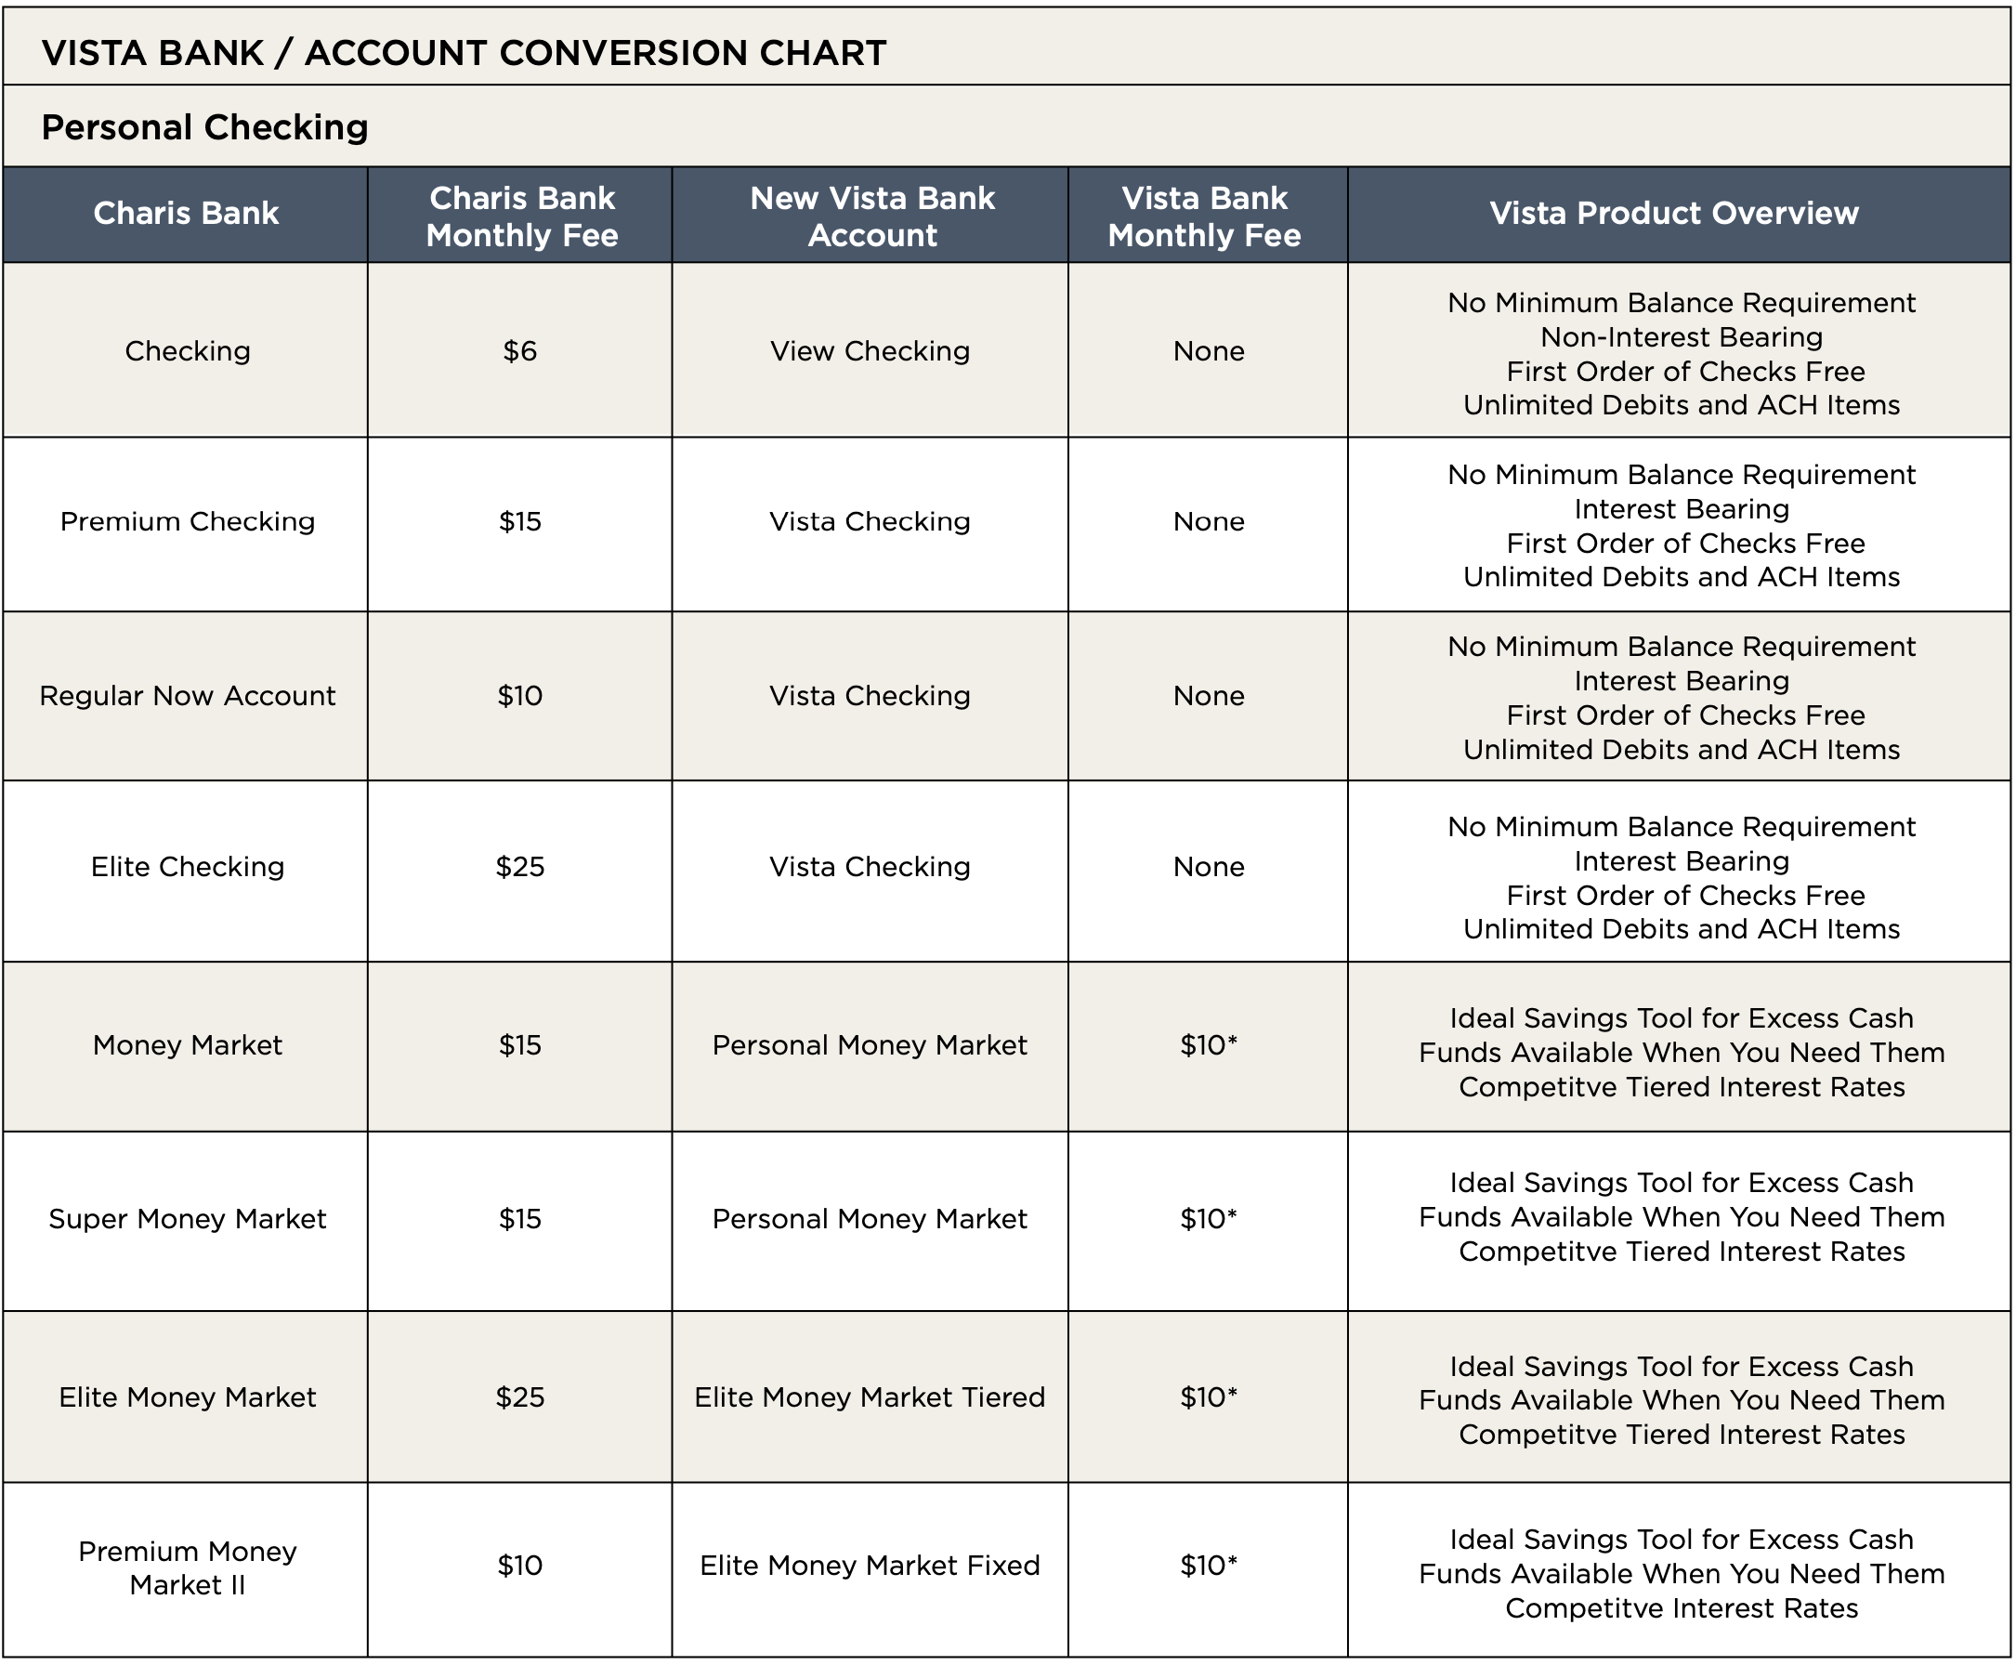Click 'Ideal Savings Tool for Excess Cash' in Money Market row
Screen dimensions: 2016x1665
[x=1682, y=1018]
